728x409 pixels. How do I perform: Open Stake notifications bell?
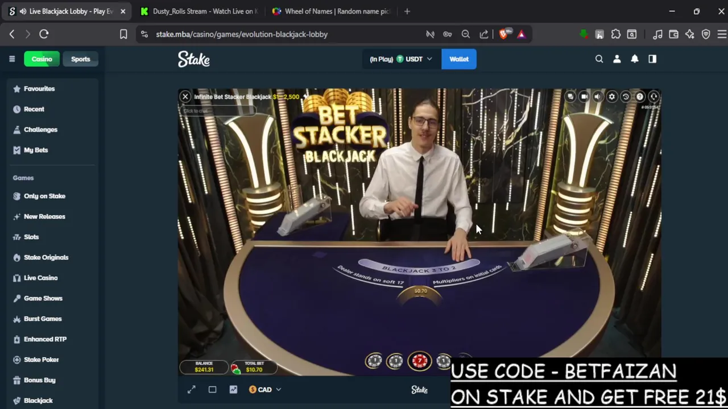635,59
